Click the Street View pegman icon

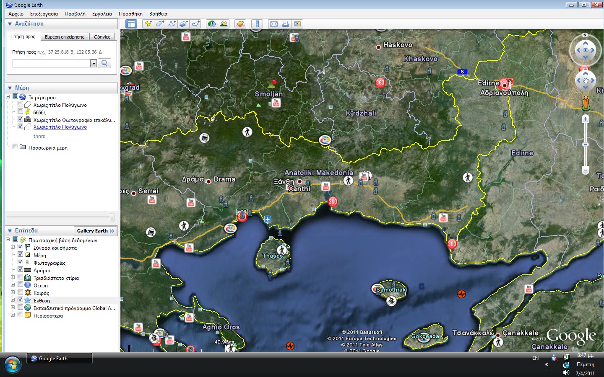tap(586, 103)
